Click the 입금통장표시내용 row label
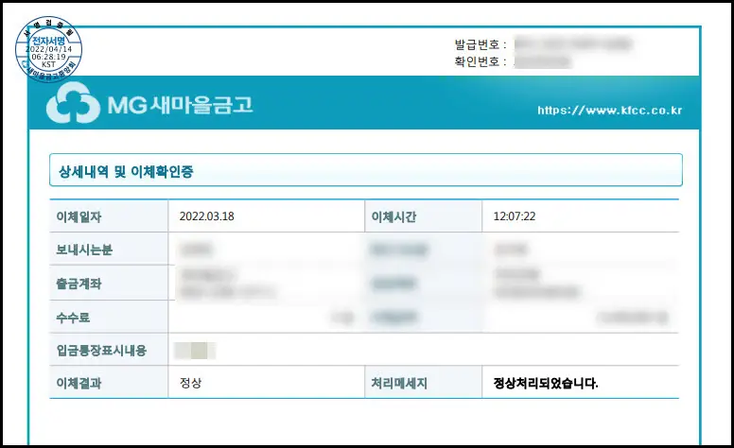734x448 pixels. (x=101, y=351)
